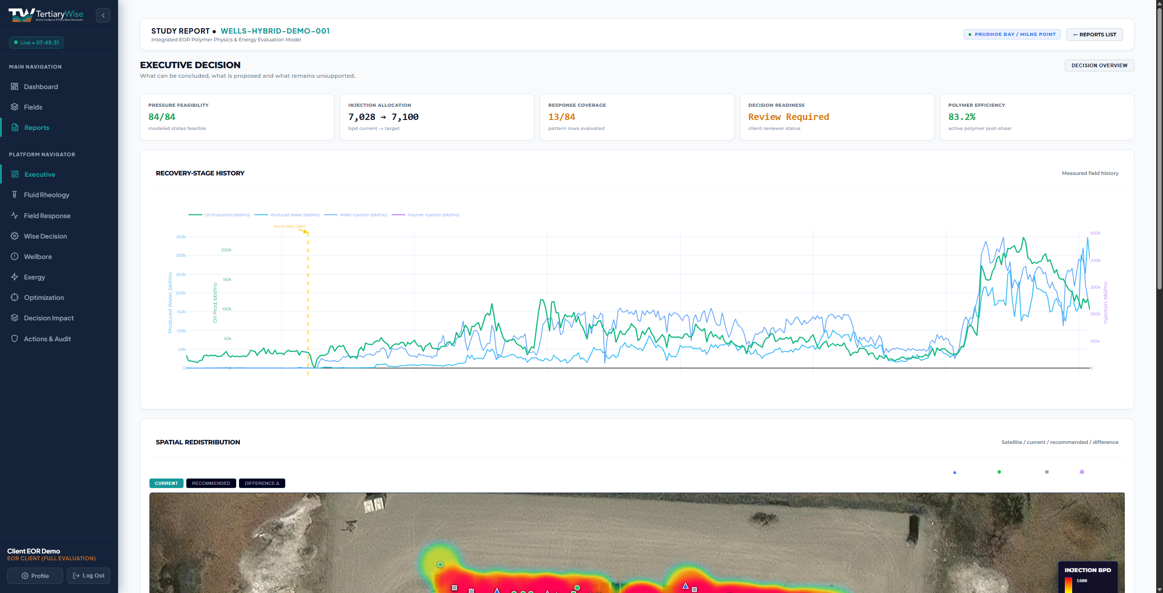Click study ID WELLS-HYBRID-DEMO-001
The image size is (1163, 593).
click(275, 31)
